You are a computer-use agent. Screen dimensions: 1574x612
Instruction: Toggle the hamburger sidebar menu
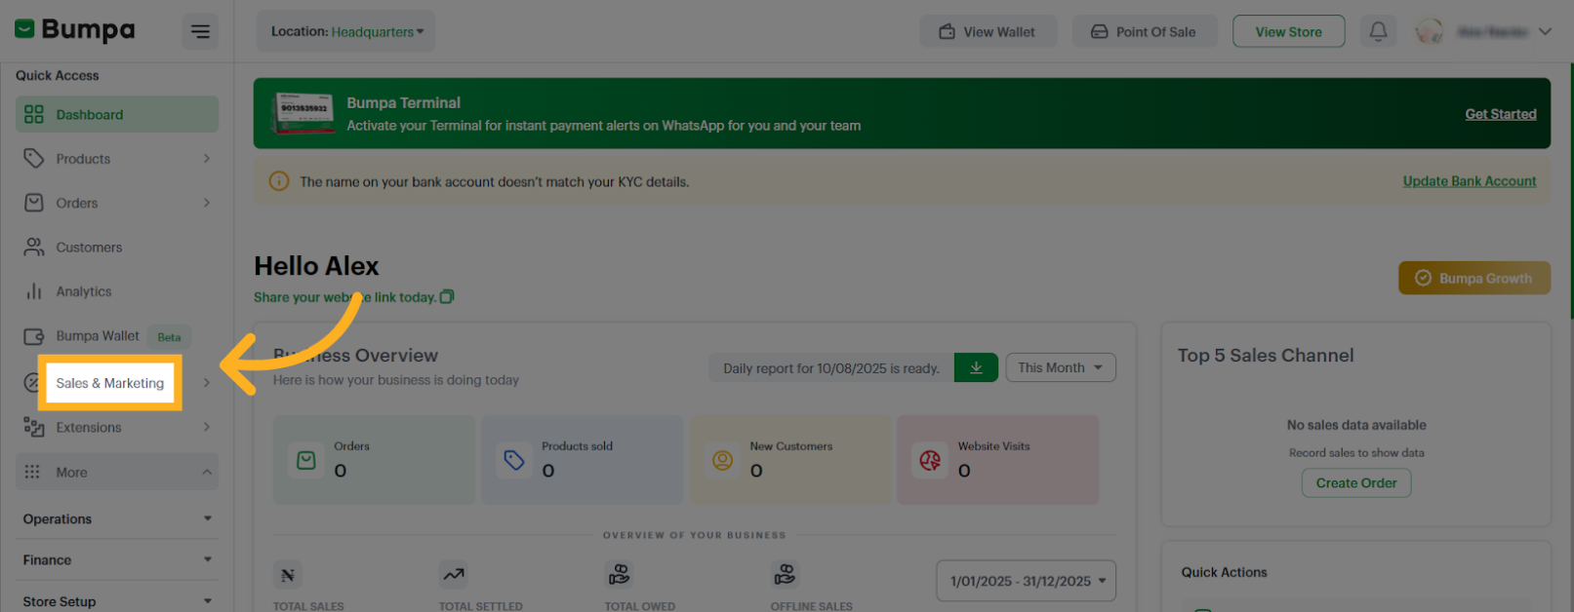coord(200,31)
